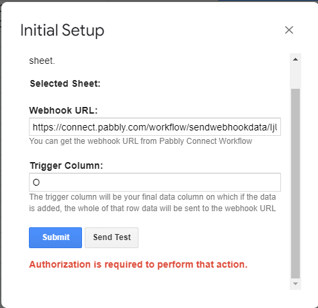Screen dimensions: 318x308
Task: Close the Initial Setup dialog
Action: point(289,30)
